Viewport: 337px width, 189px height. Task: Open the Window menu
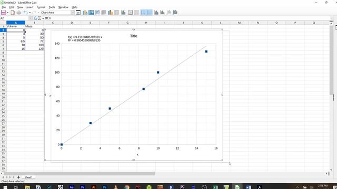tap(63, 7)
